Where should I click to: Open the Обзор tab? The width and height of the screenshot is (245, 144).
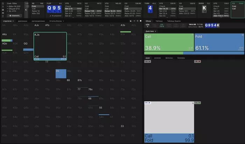point(148,21)
